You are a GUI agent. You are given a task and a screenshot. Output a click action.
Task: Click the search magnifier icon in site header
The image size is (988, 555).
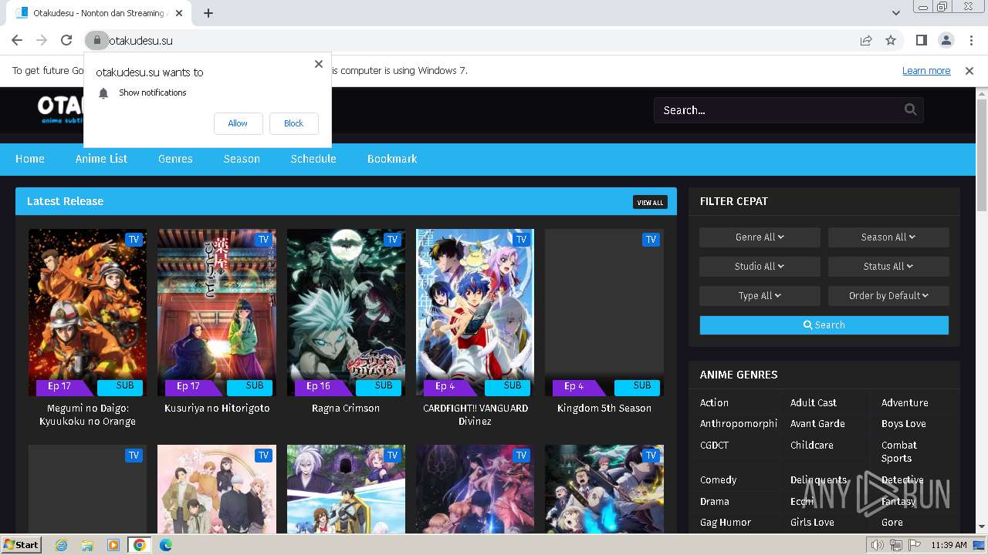911,109
